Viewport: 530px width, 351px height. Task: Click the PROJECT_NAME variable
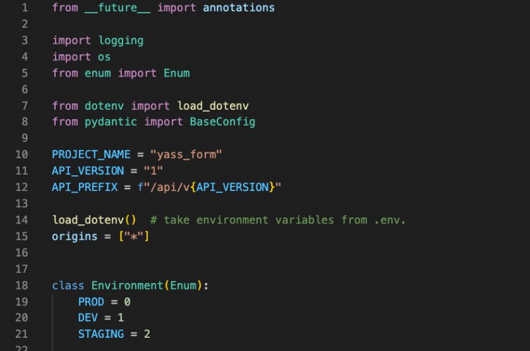click(91, 155)
